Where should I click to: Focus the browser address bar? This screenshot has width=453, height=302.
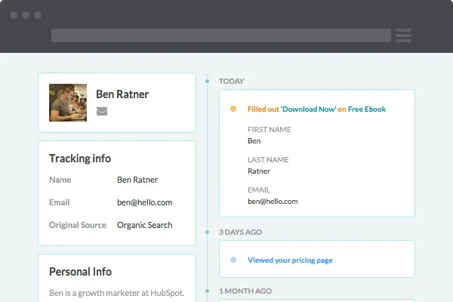(x=220, y=35)
